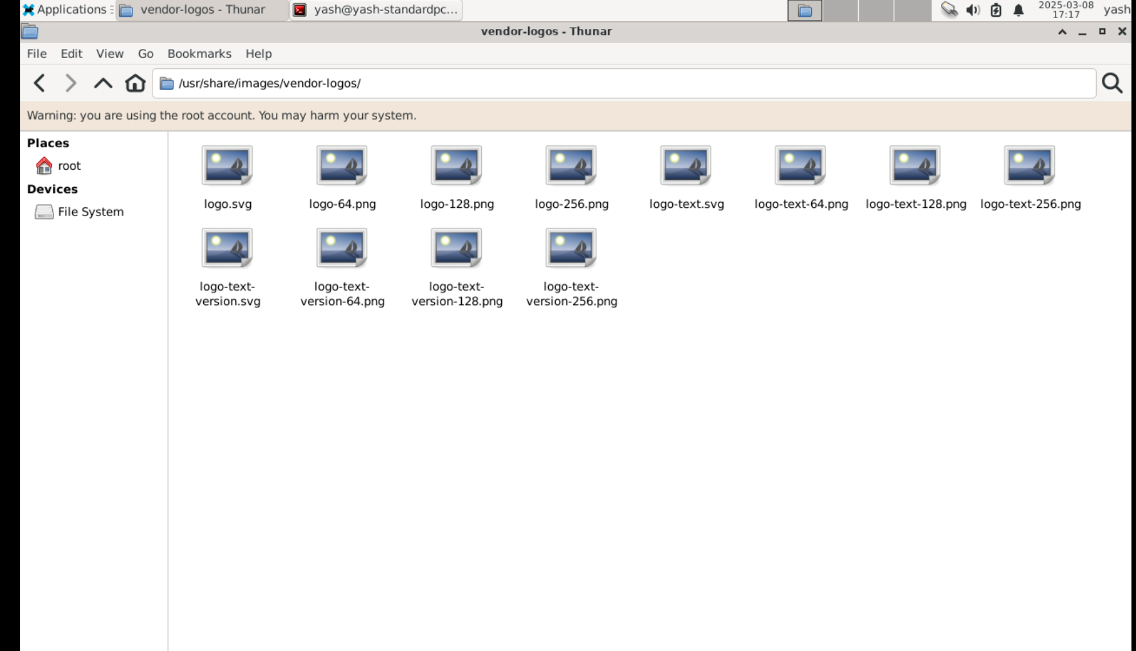The width and height of the screenshot is (1136, 651).
Task: Click the search magnifier icon
Action: (x=1112, y=83)
